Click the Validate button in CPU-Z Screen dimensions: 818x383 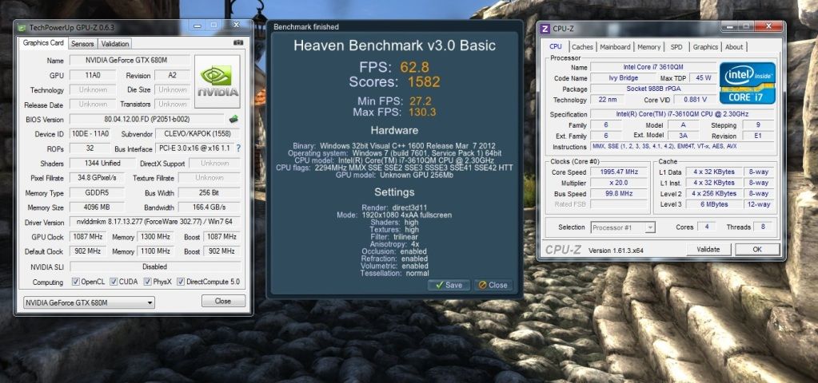(x=709, y=249)
